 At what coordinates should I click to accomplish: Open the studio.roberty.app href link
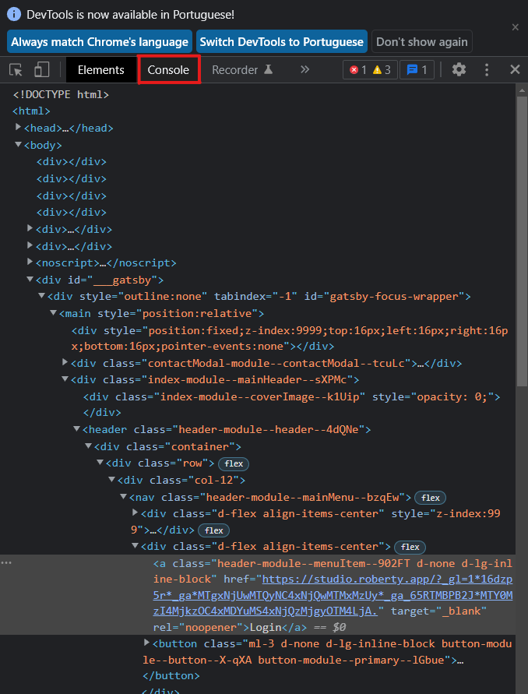[x=333, y=595]
